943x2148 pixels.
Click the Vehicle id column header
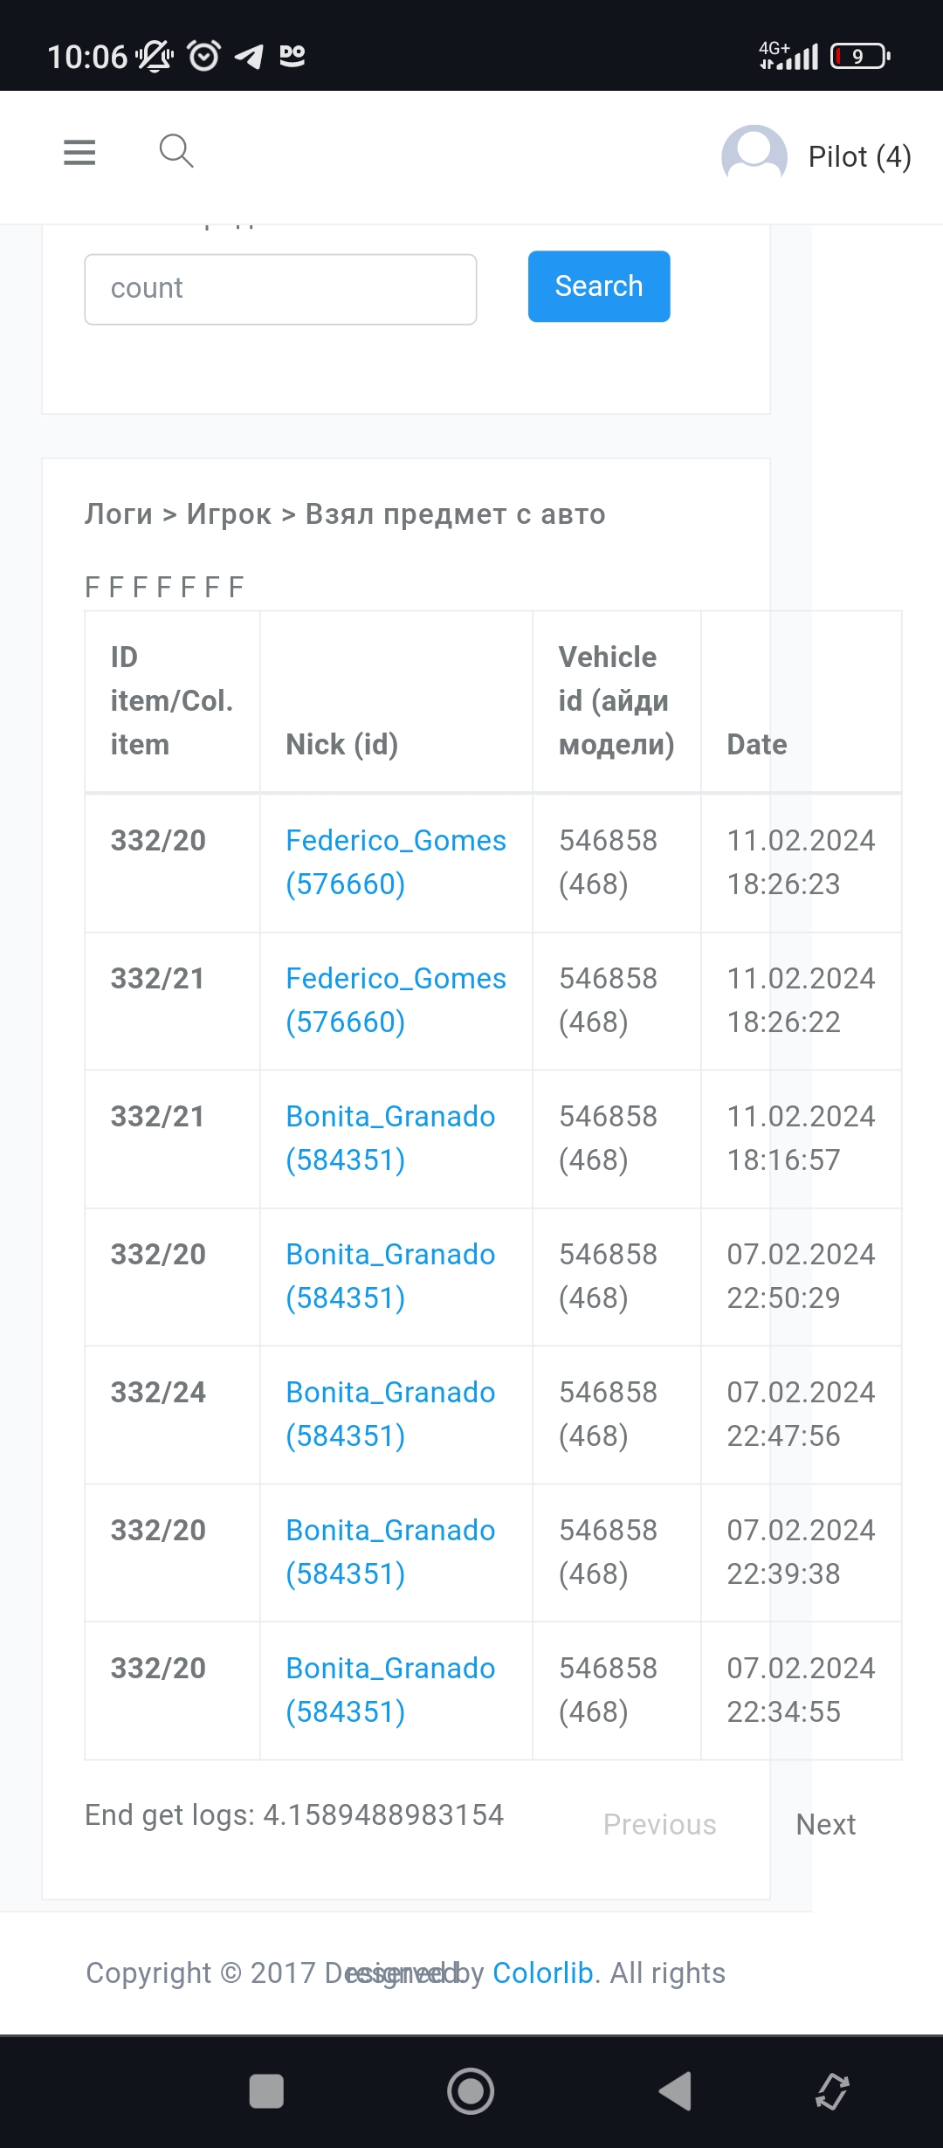(x=616, y=700)
